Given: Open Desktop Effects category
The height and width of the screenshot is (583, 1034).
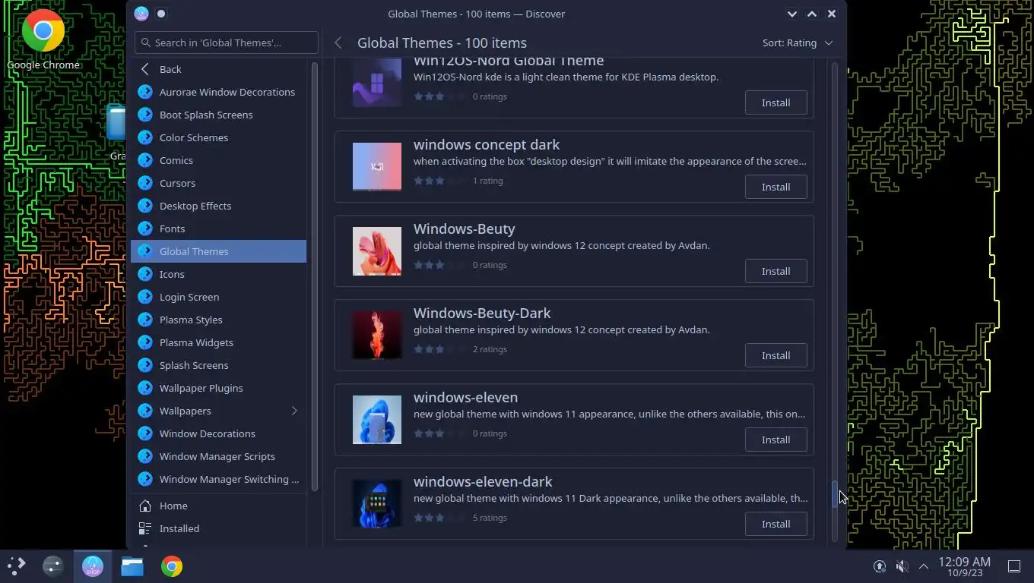Looking at the screenshot, I should pos(219,206).
